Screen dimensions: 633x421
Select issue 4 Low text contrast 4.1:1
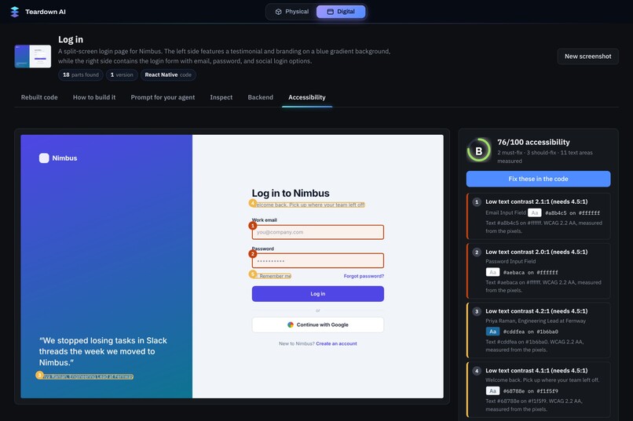point(538,390)
